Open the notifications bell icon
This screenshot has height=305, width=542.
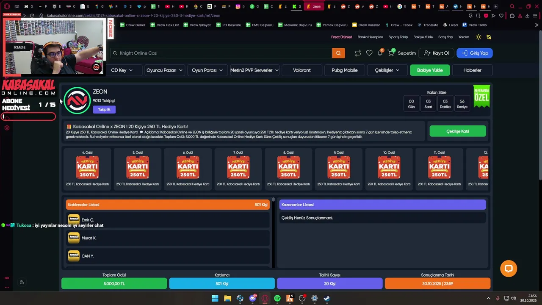click(x=380, y=53)
